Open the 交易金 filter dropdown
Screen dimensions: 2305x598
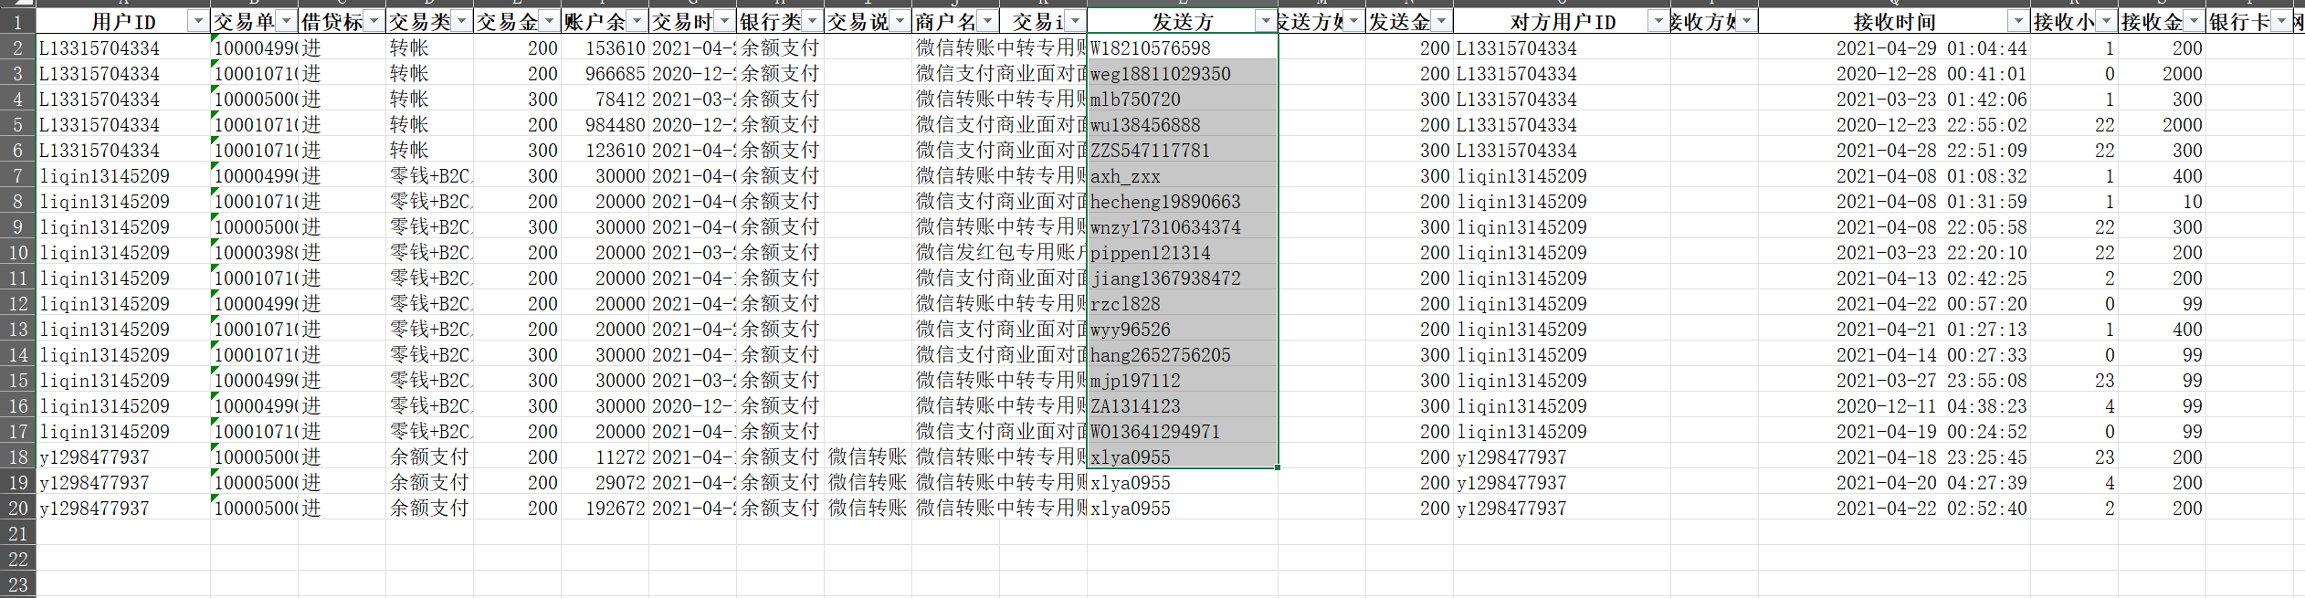[549, 21]
